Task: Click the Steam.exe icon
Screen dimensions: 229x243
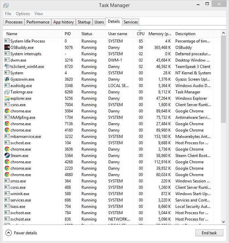Action: [x=7, y=155]
